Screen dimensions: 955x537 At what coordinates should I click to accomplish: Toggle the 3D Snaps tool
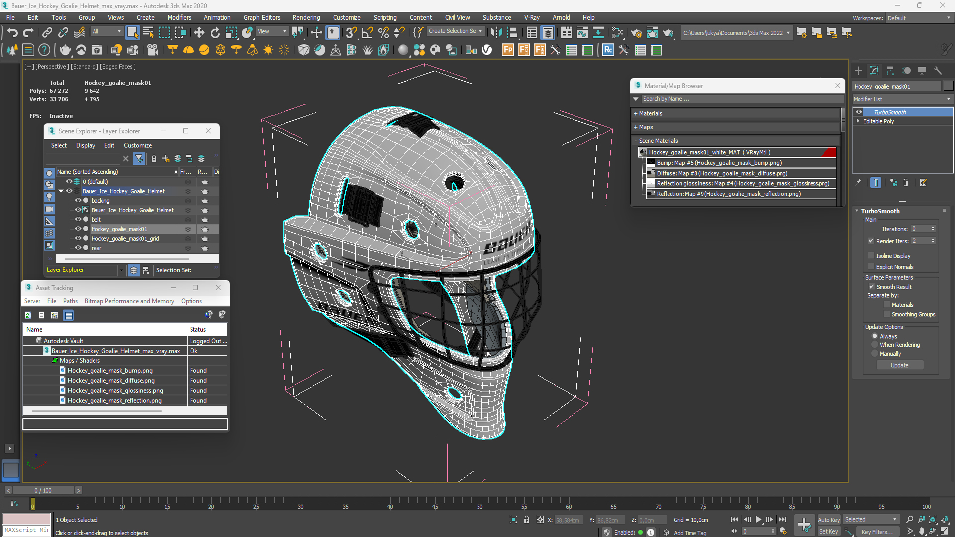pos(351,33)
